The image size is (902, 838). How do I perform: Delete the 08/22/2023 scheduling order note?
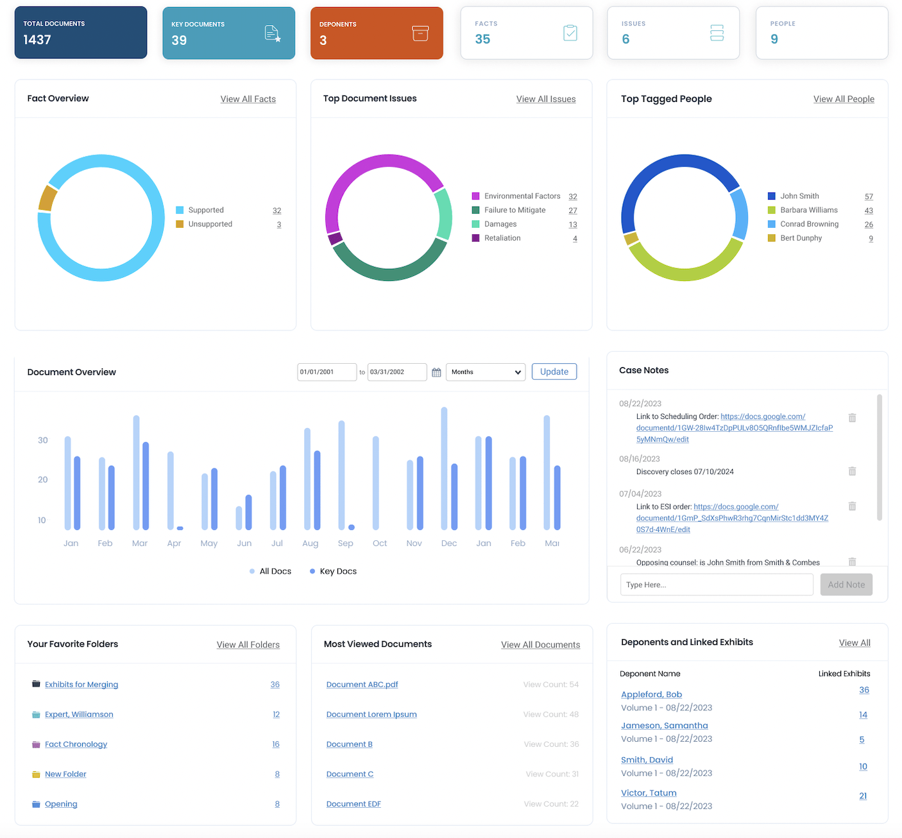click(x=852, y=418)
